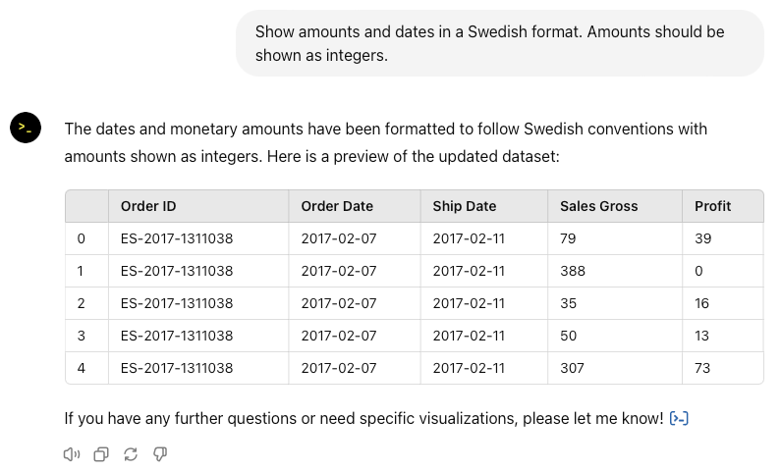Select the Order Date column header
This screenshot has width=781, height=471.
pos(337,206)
